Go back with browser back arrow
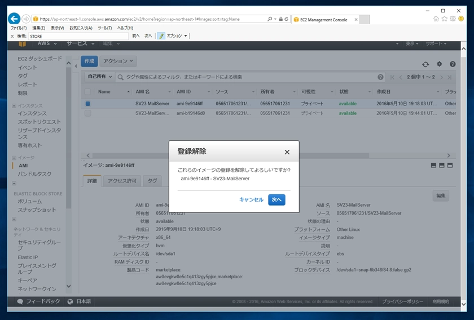Image resolution: width=474 pixels, height=320 pixels. coord(14,19)
